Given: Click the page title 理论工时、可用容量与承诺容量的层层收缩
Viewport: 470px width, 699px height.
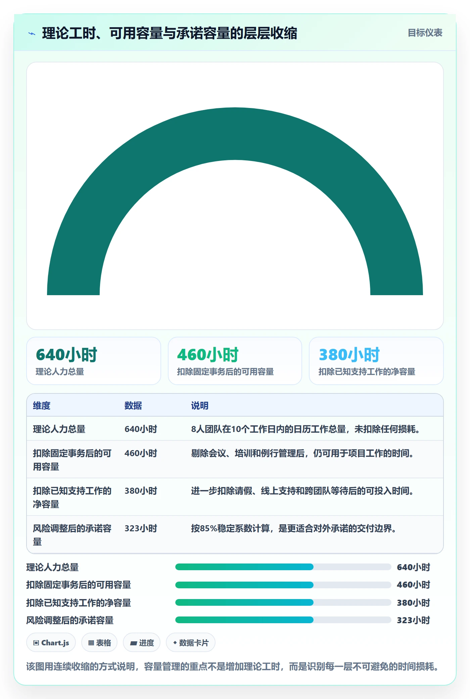Looking at the screenshot, I should (170, 33).
